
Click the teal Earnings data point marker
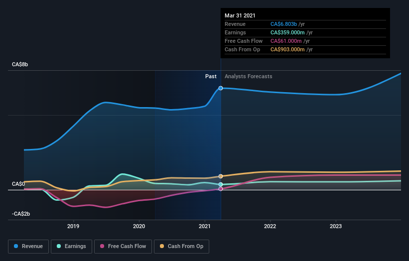[x=221, y=184]
